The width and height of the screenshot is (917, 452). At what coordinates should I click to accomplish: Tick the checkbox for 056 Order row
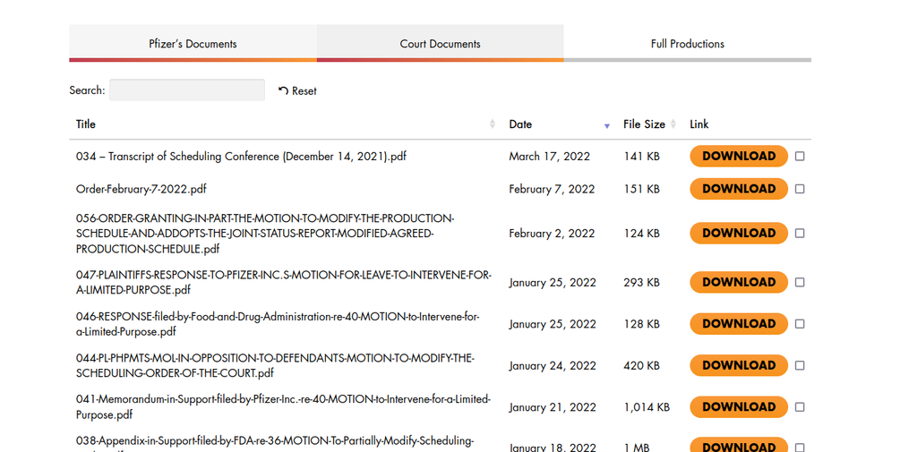[800, 234]
